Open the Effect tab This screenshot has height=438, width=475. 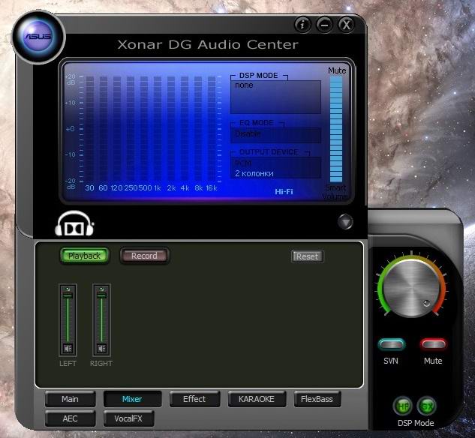tap(194, 399)
